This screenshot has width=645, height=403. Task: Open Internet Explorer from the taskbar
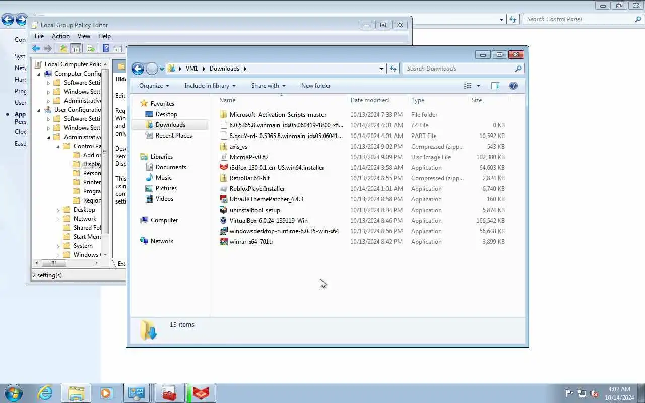click(x=45, y=393)
